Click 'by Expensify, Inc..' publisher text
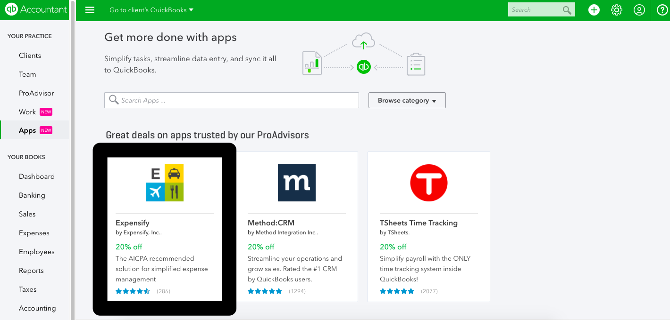Screen dimensions: 670x320 (139, 232)
